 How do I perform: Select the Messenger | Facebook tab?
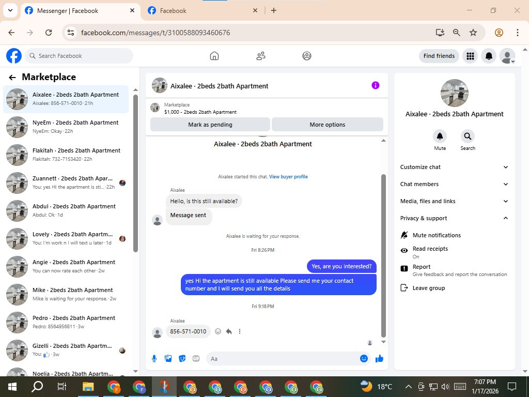point(80,10)
